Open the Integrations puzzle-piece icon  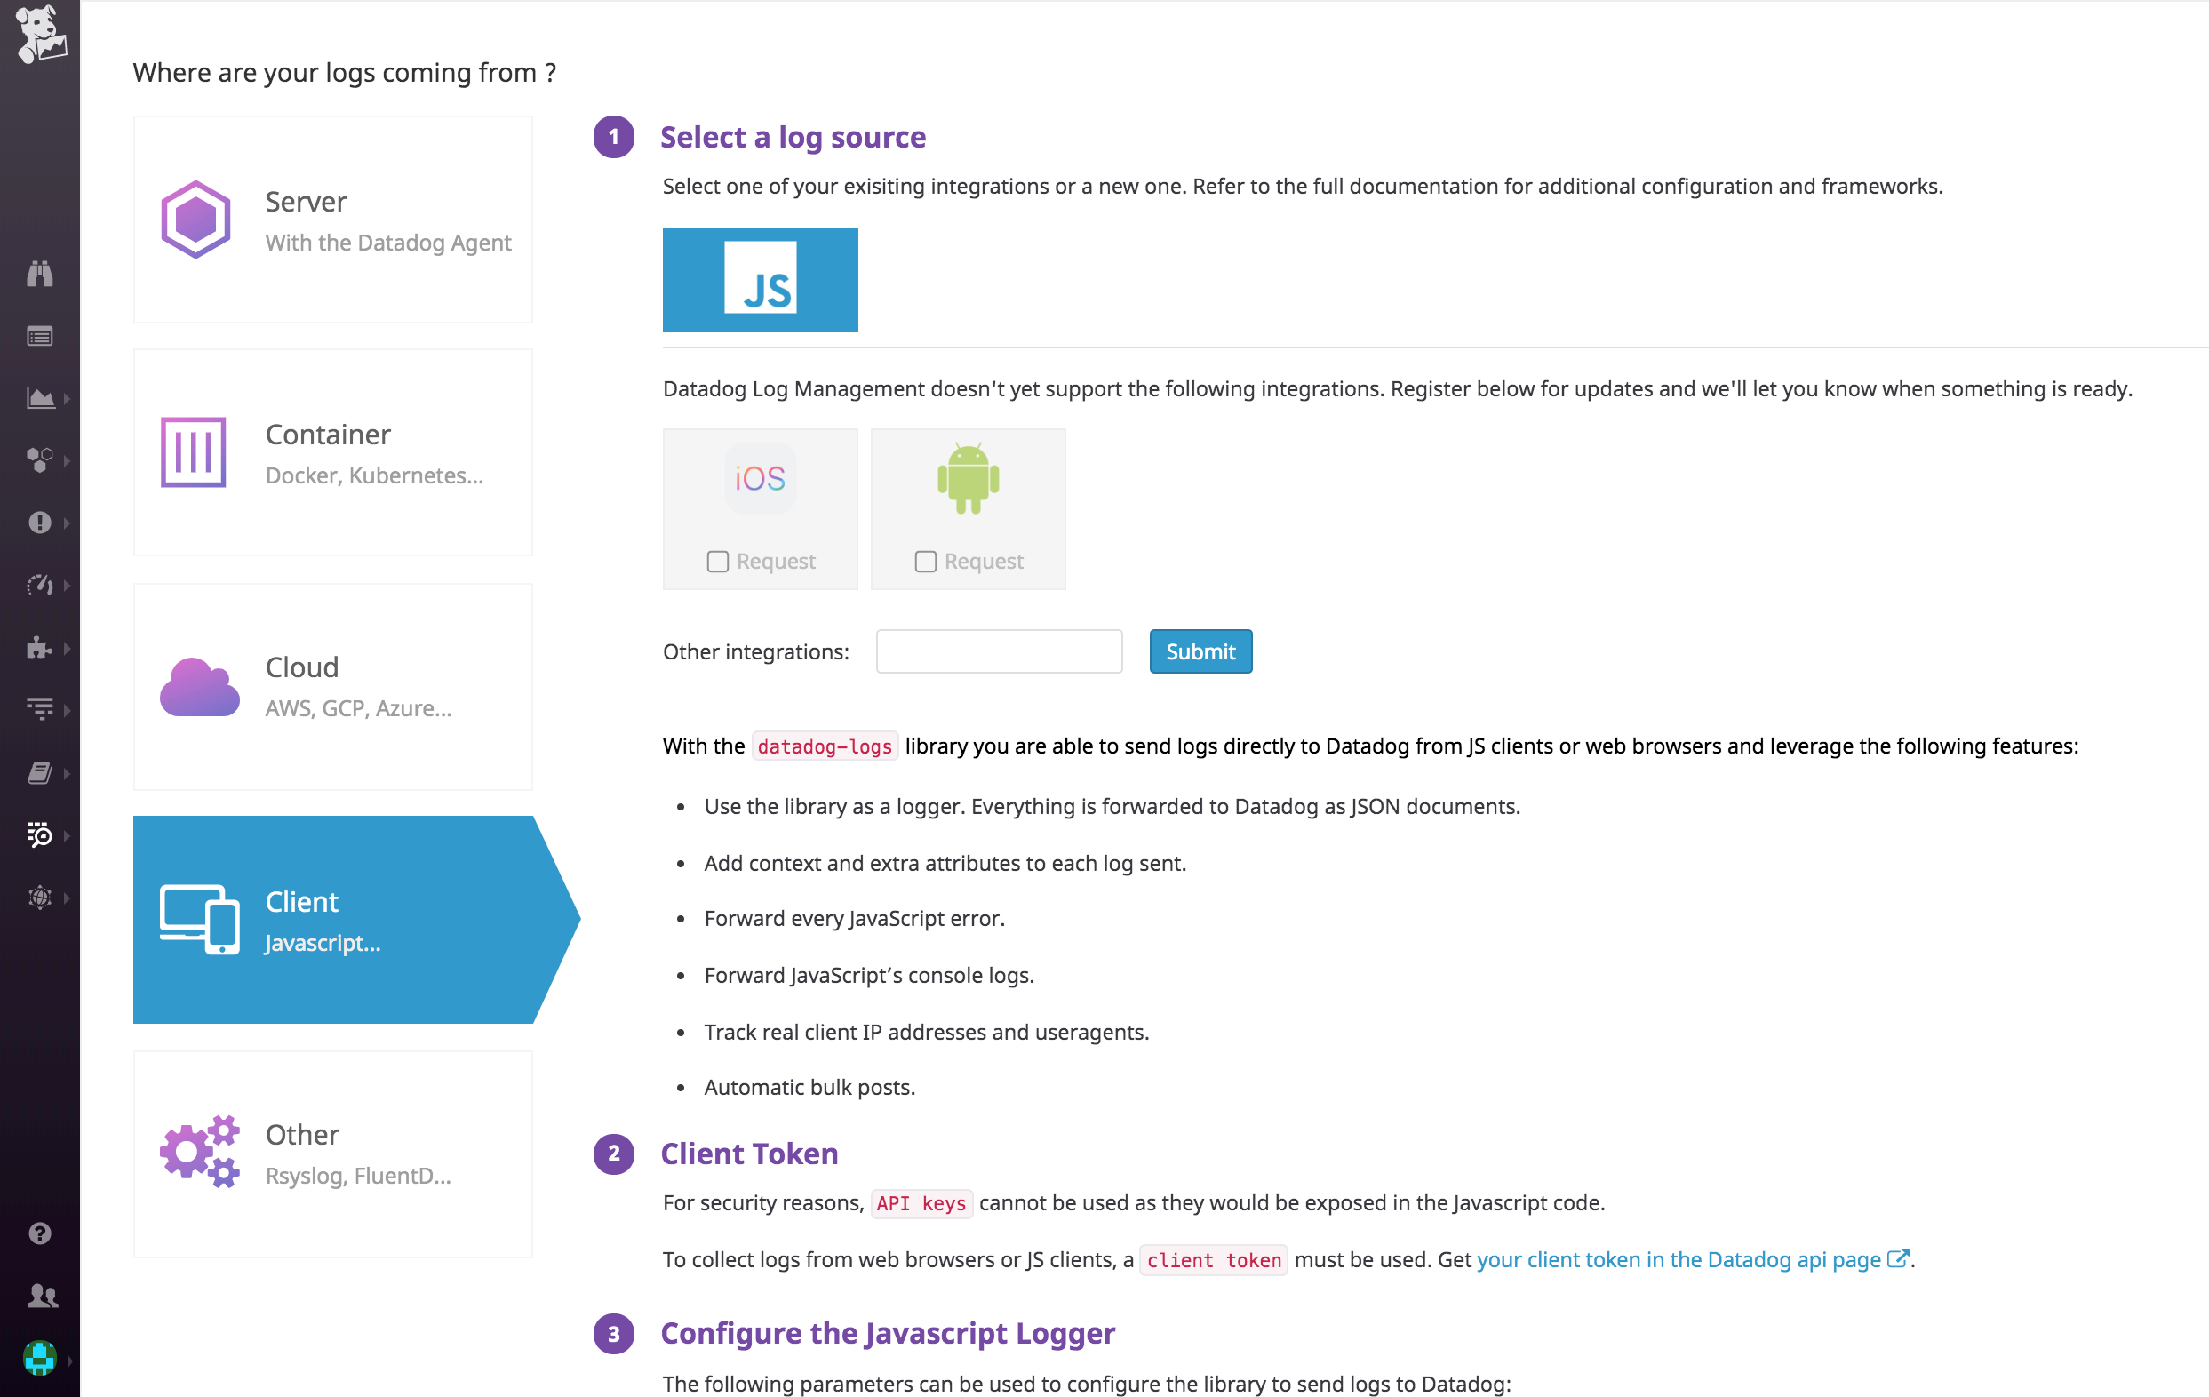pyautogui.click(x=40, y=647)
